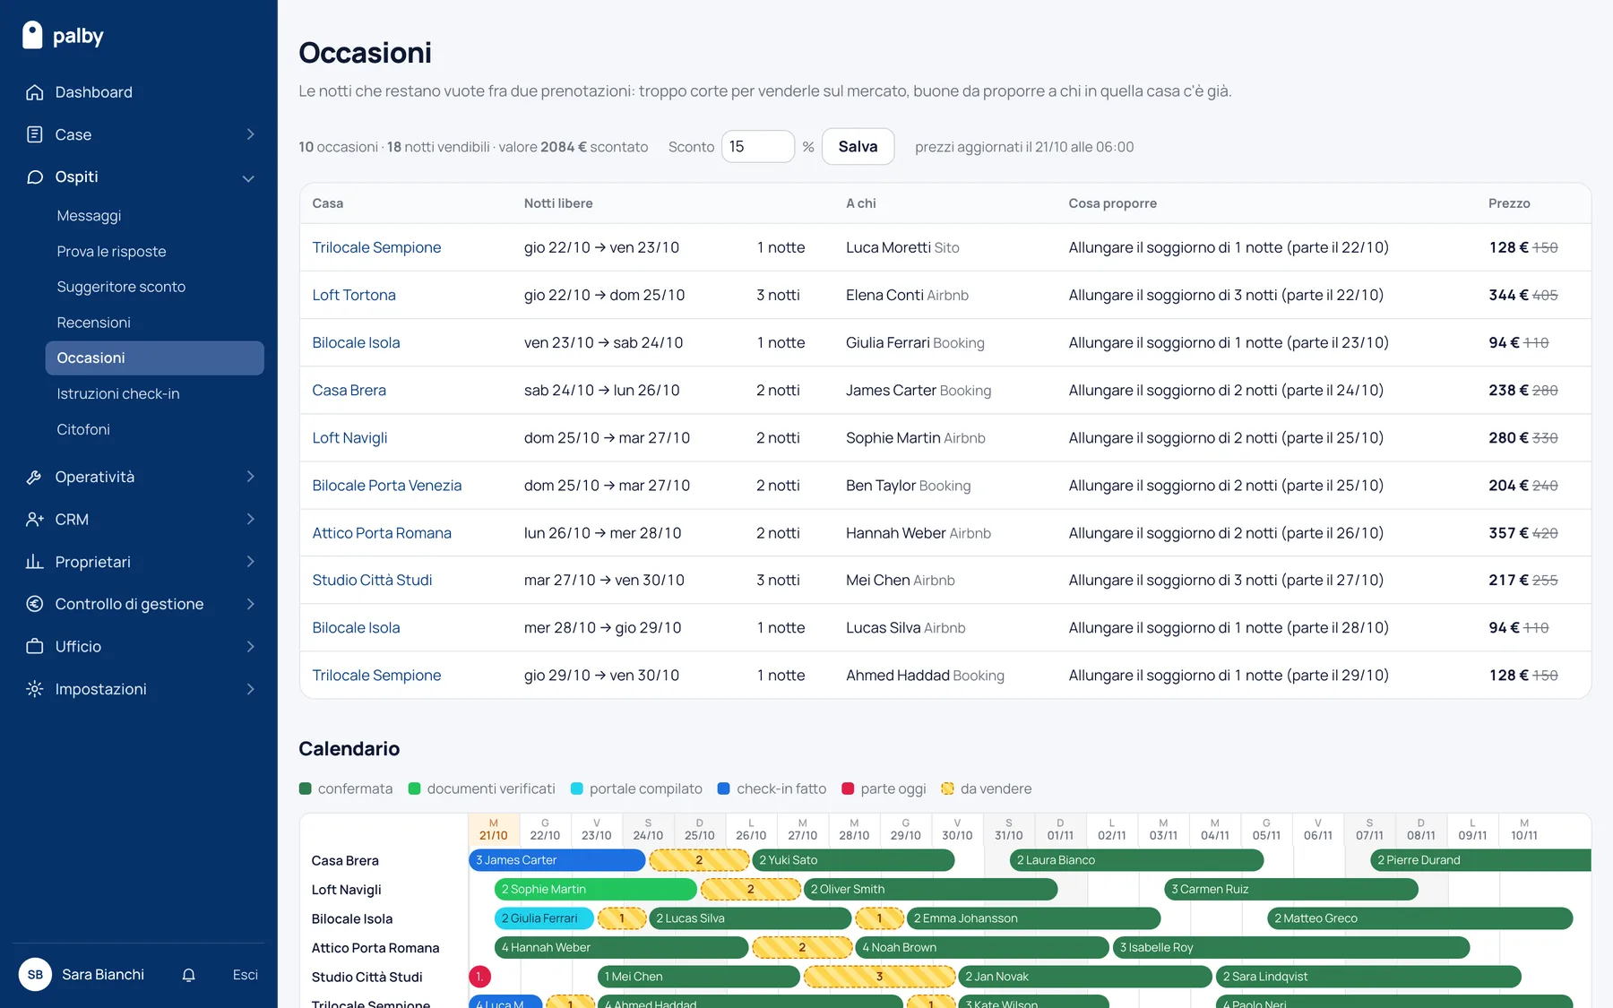Click Studio Città Studi 3-night vacant bar
The image size is (1613, 1008).
pyautogui.click(x=879, y=977)
